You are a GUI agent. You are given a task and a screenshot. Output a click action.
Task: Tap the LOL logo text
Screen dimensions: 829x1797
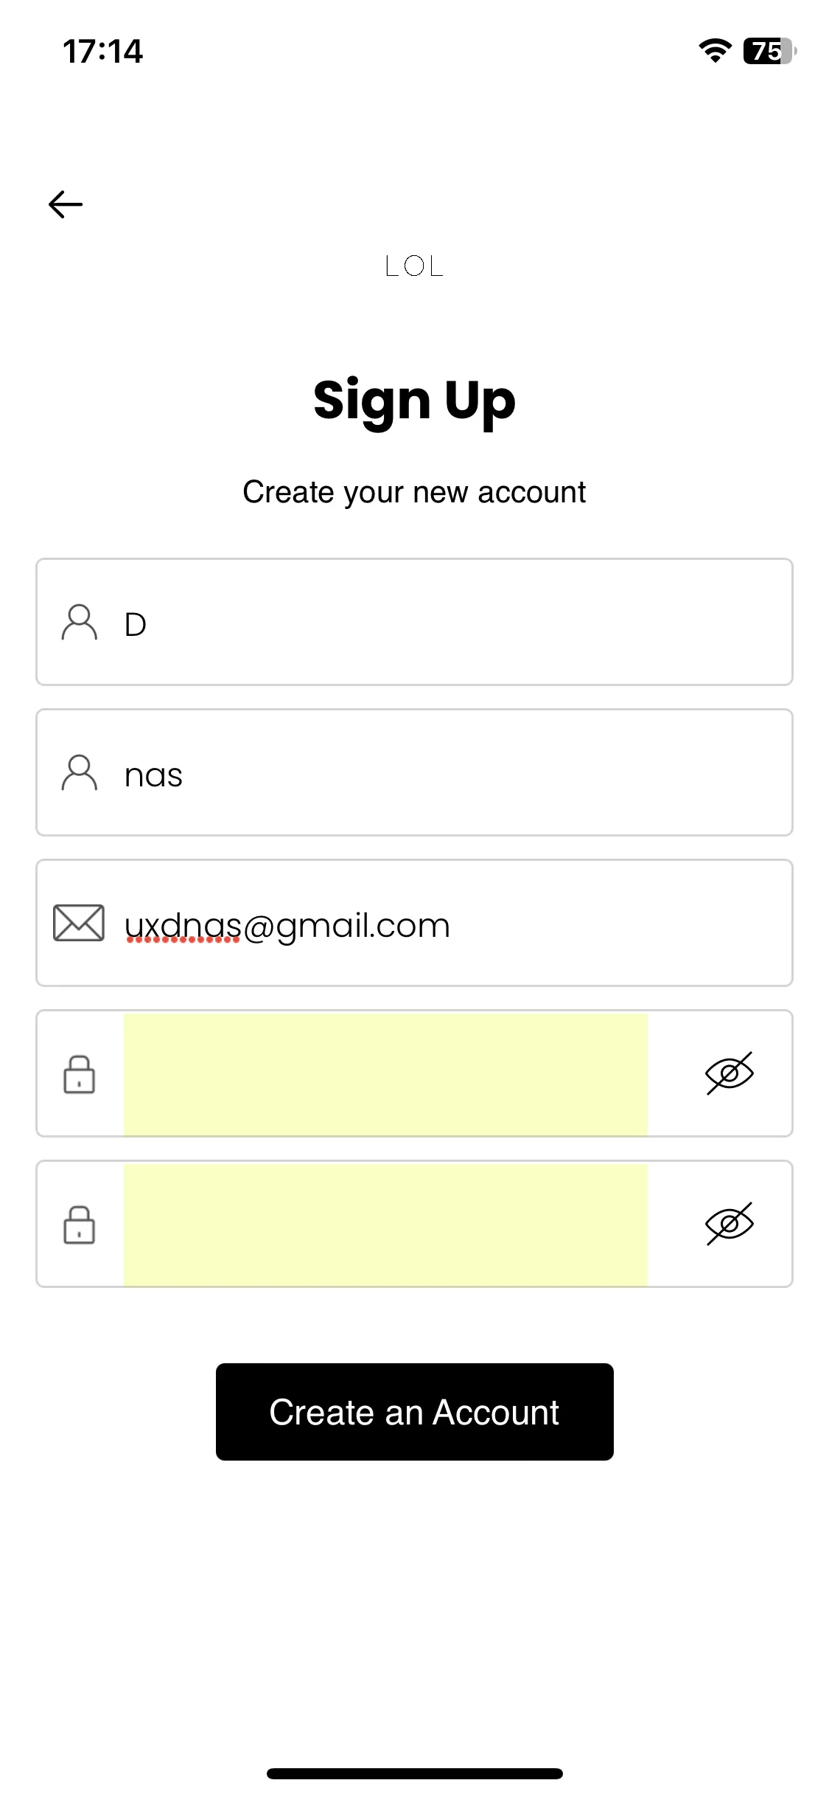414,266
